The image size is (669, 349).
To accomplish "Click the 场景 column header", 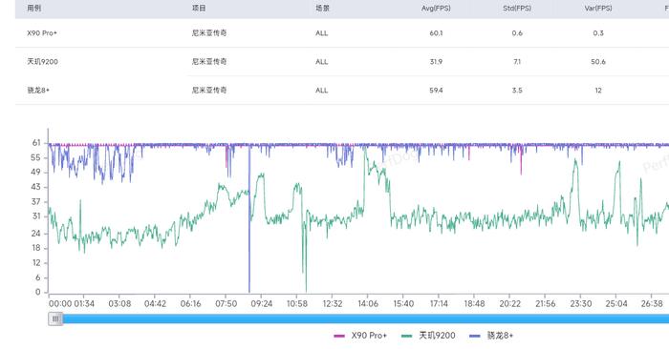I will tap(323, 8).
